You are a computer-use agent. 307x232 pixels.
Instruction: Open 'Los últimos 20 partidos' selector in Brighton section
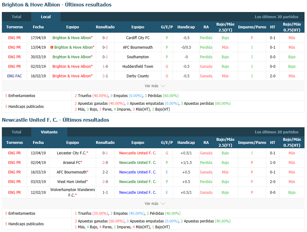coord(276,17)
